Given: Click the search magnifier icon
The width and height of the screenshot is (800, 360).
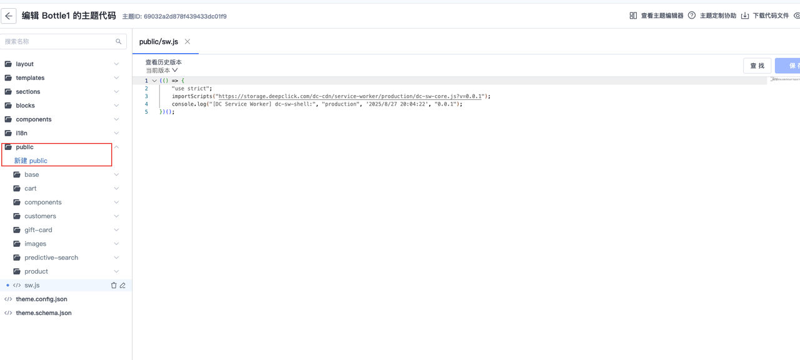Looking at the screenshot, I should [119, 42].
